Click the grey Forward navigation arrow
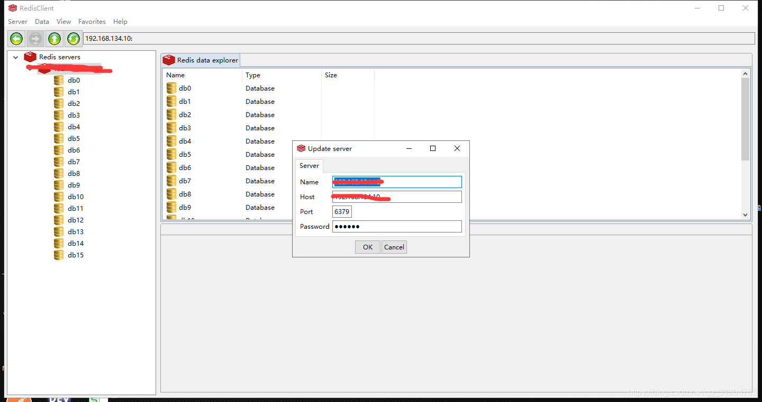This screenshot has height=402, width=762. (x=35, y=39)
